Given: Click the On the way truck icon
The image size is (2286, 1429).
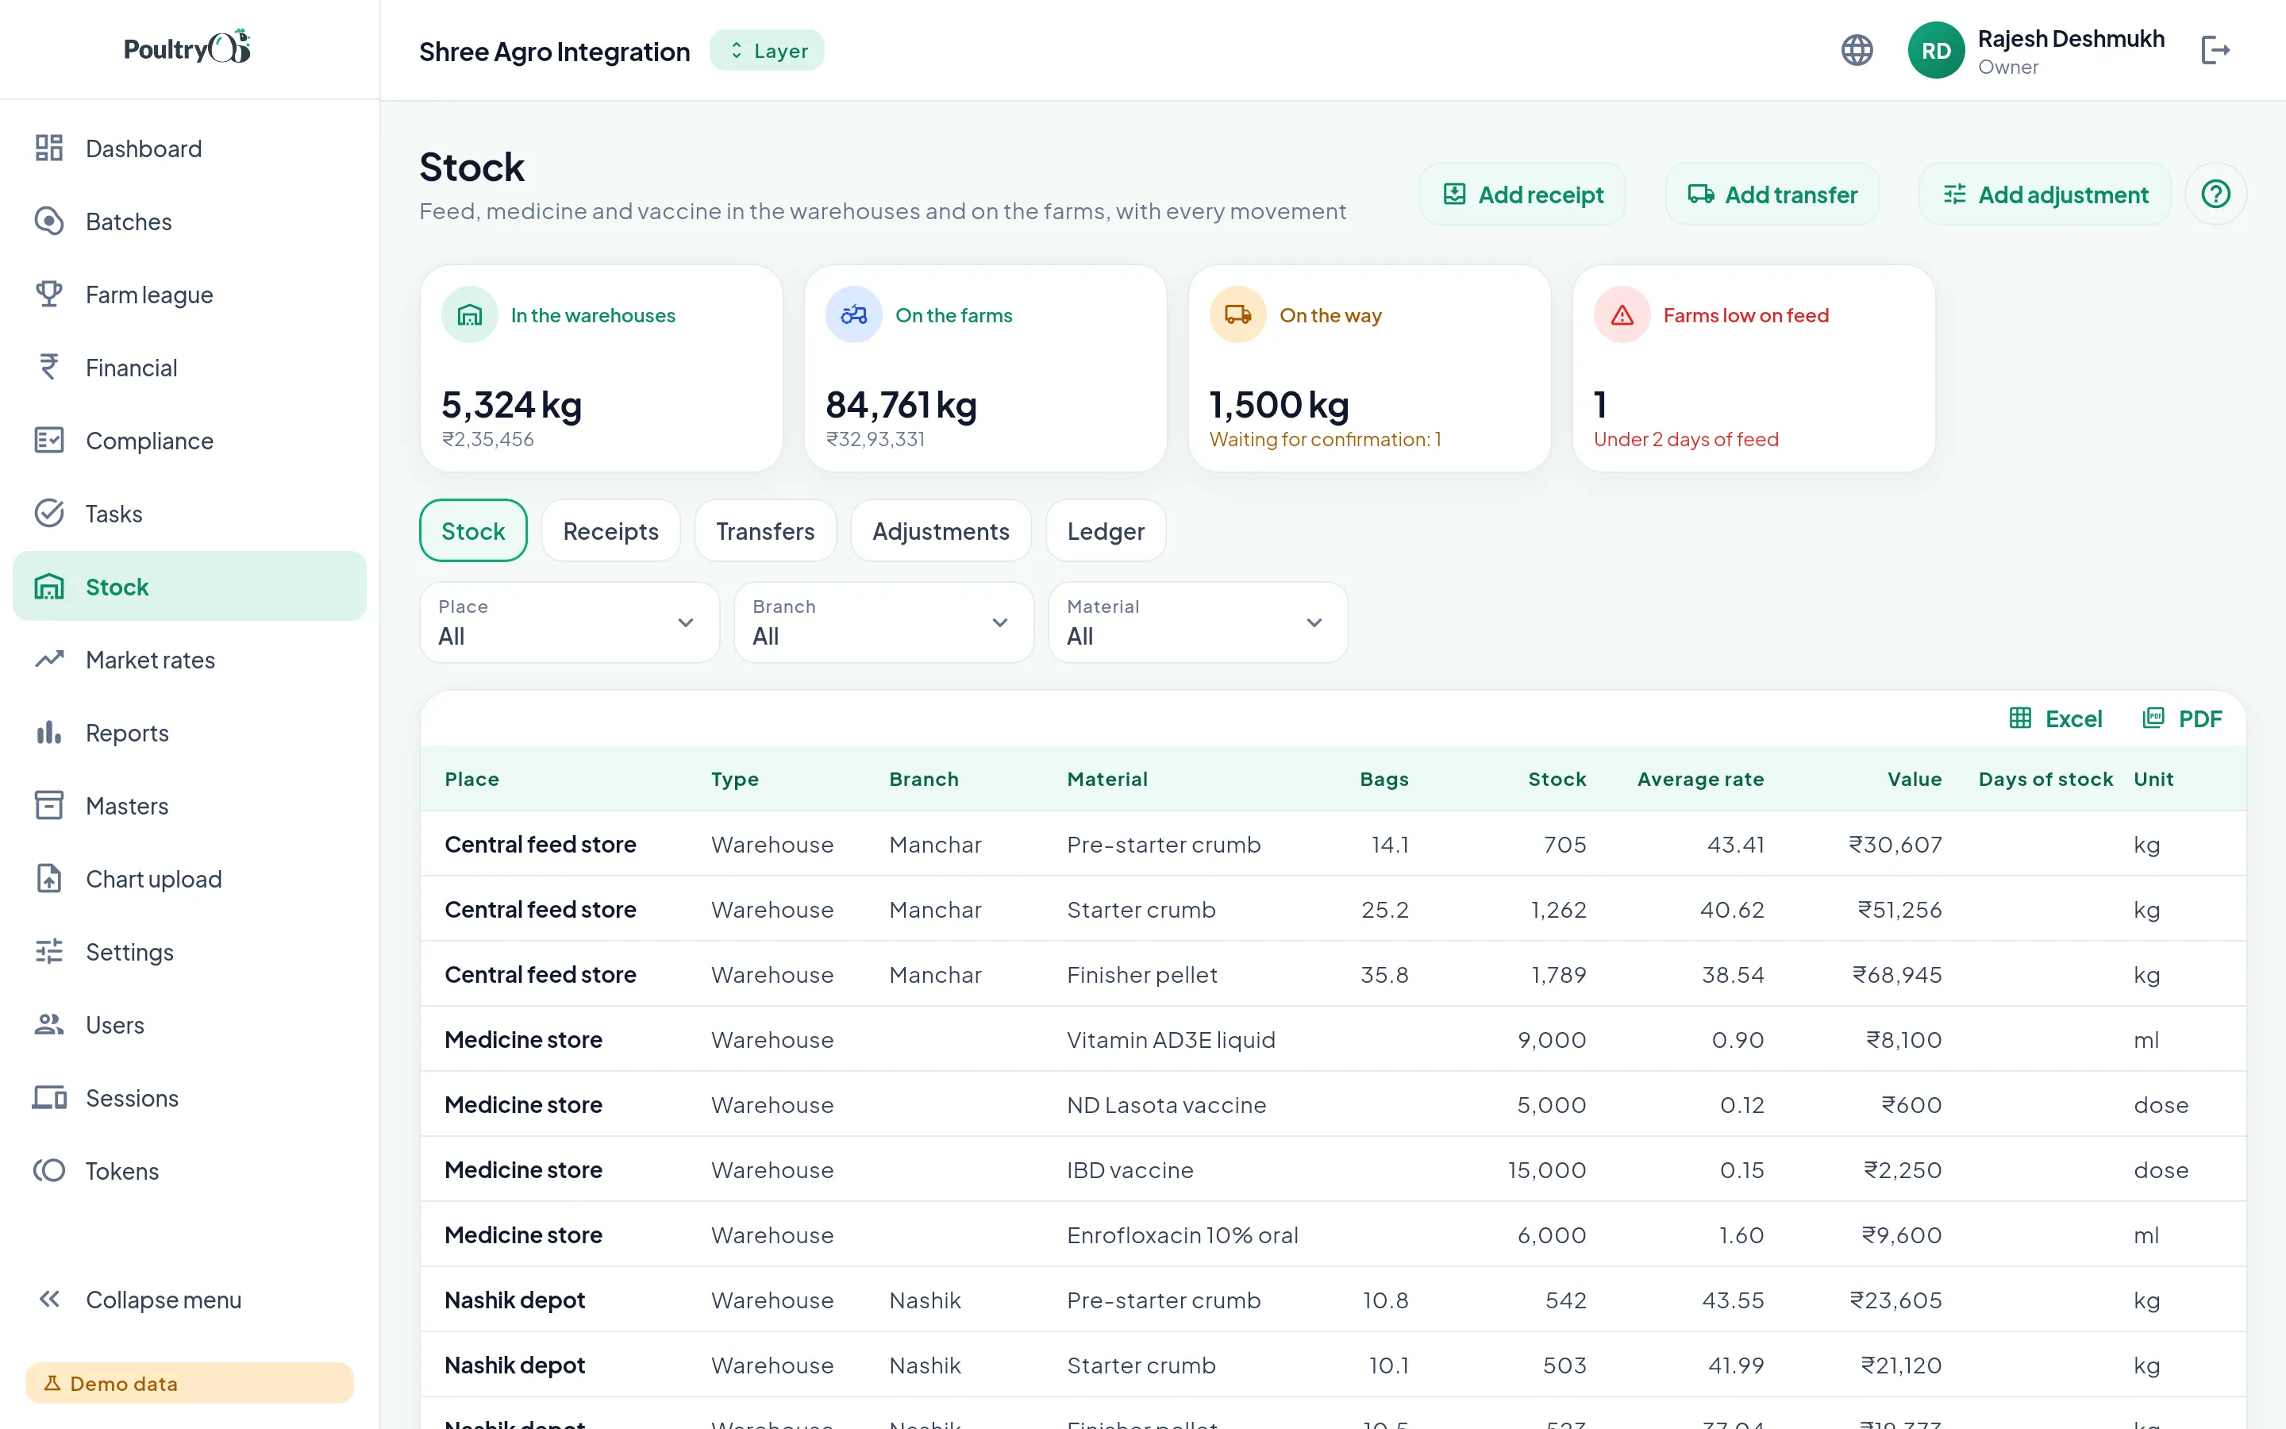Looking at the screenshot, I should coord(1237,314).
